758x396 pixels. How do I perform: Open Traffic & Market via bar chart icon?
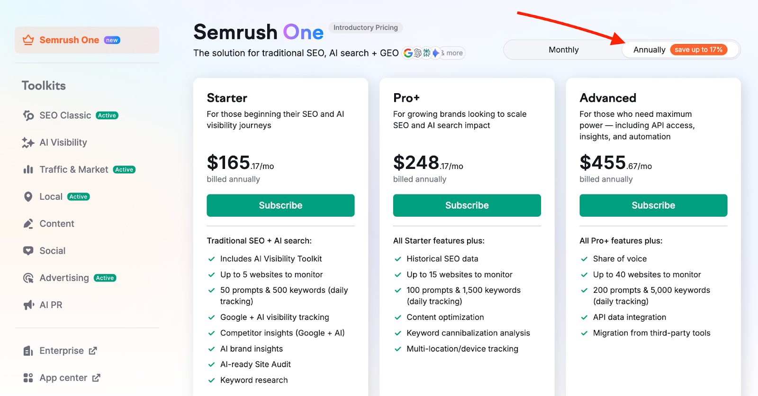28,169
